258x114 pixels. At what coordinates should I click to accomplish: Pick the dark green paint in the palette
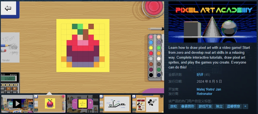(159, 70)
